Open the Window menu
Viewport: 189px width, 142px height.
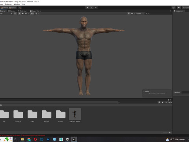(17, 4)
